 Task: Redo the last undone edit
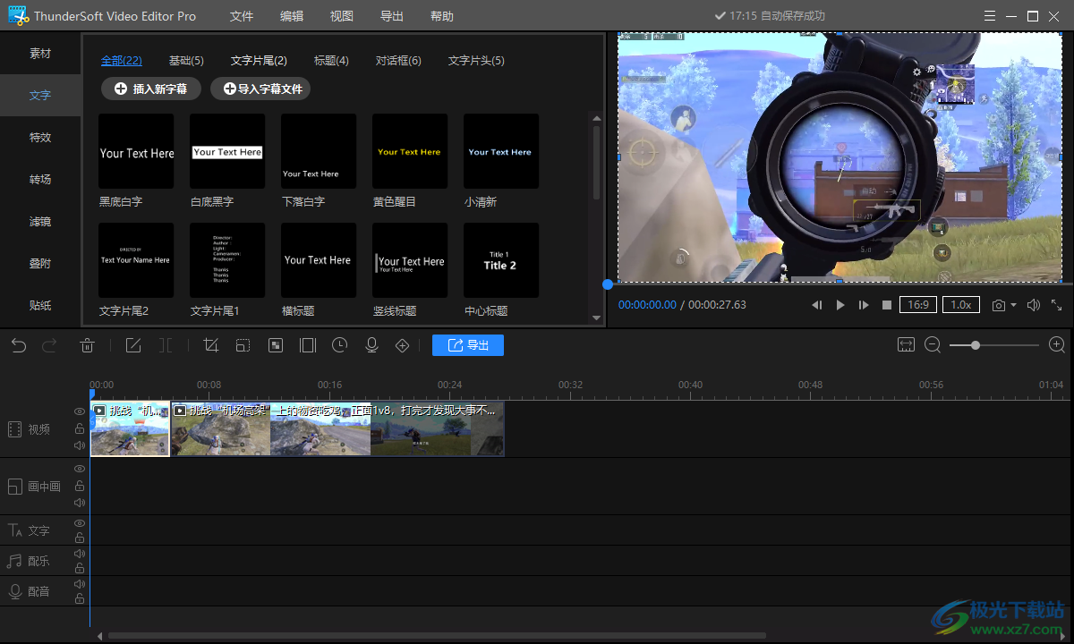pos(50,345)
